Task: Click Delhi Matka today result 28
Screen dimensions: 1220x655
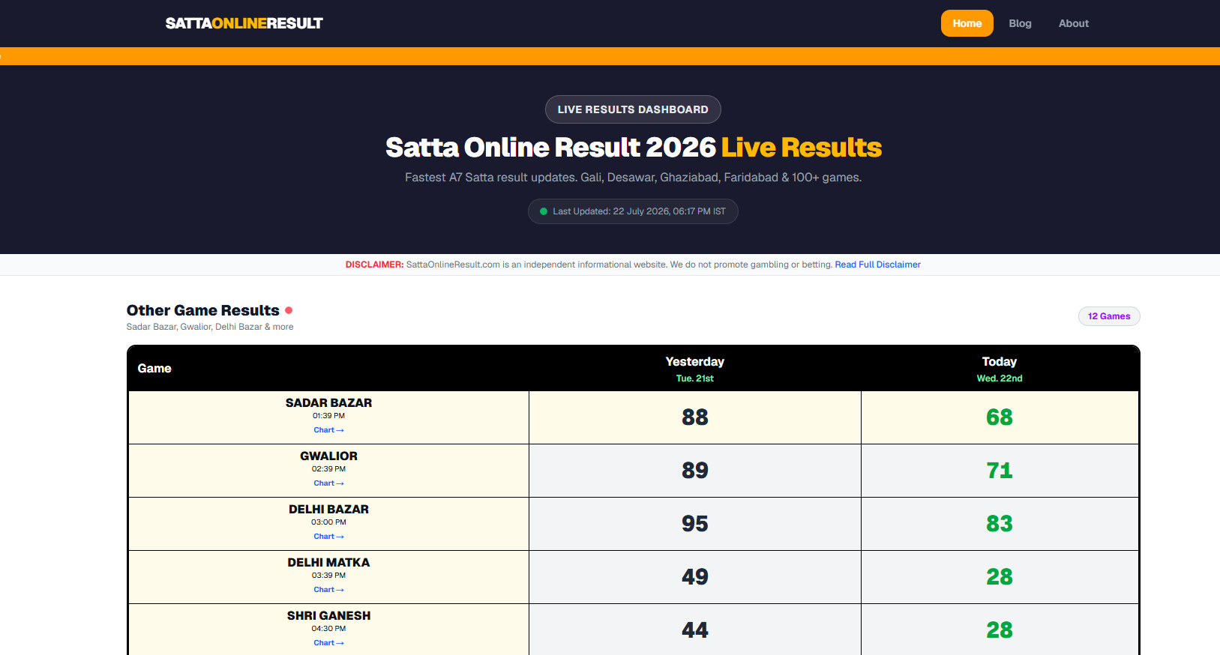Action: point(999,577)
